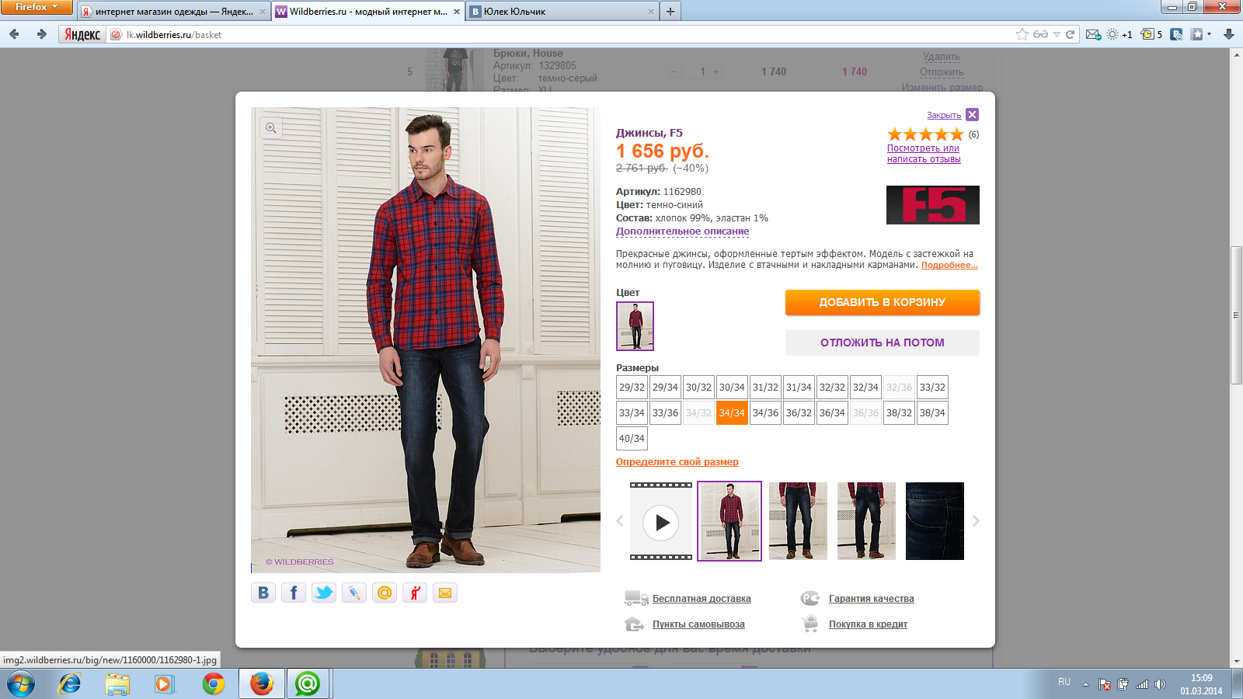This screenshot has width=1243, height=699.
Task: Click the purple X close icon of the popup
Action: pos(972,115)
